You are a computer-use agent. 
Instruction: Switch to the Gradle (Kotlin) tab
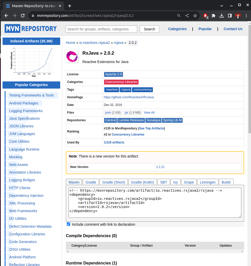point(143,182)
